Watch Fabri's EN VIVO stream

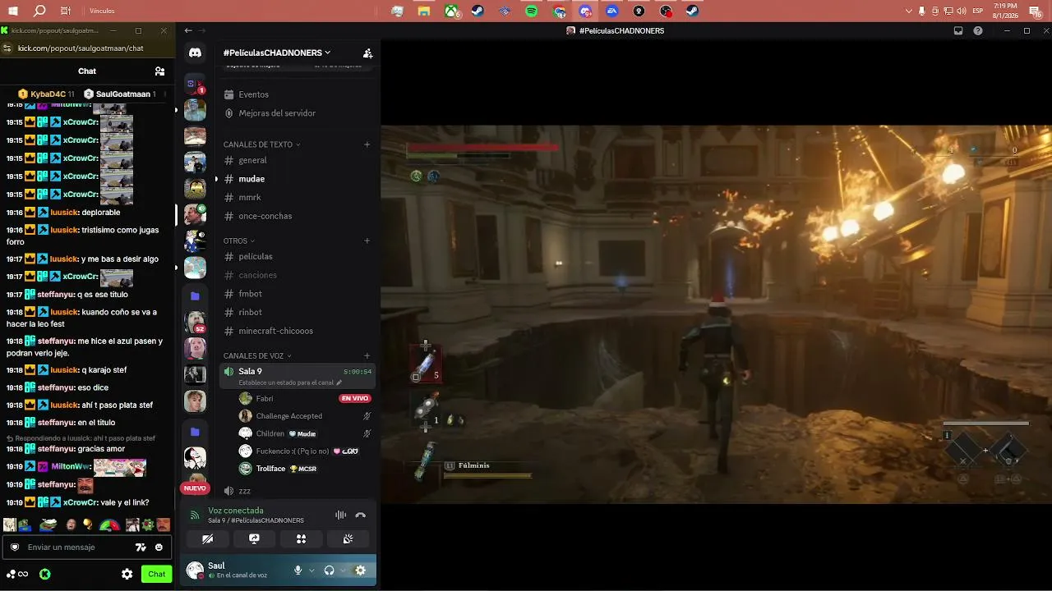(x=354, y=398)
